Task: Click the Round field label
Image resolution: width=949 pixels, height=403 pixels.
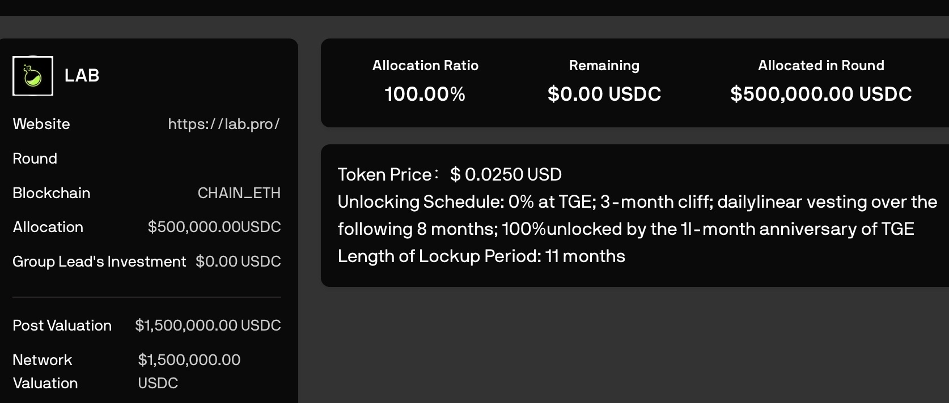Action: (x=35, y=158)
